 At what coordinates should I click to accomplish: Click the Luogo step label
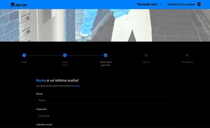coord(24,62)
